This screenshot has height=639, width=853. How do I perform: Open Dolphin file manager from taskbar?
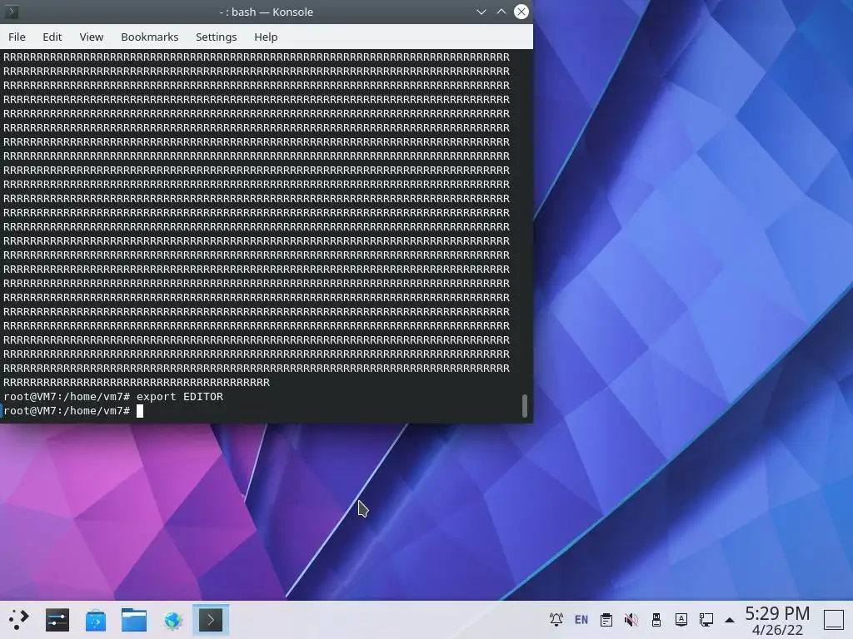134,620
